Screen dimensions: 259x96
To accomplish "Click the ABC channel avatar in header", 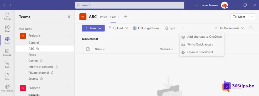I will 83,17.
